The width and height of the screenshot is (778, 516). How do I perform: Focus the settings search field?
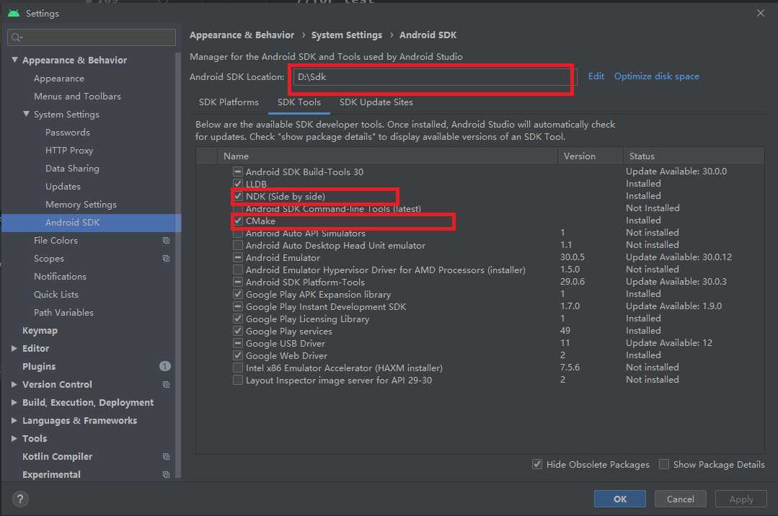click(x=92, y=37)
